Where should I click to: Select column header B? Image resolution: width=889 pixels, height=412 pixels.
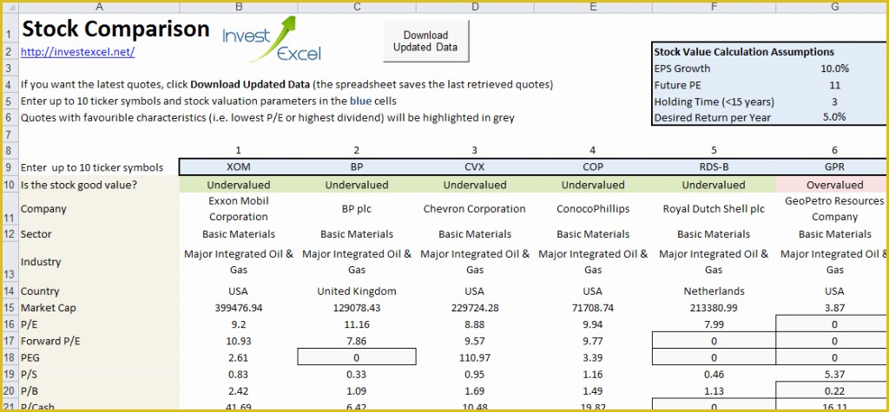(239, 7)
